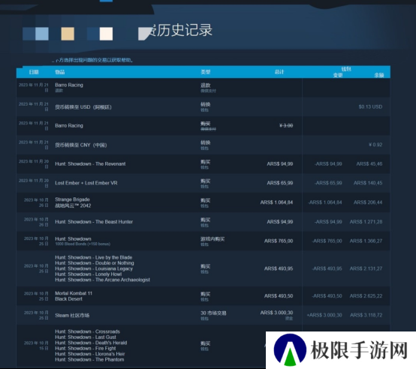Click the 游戏内购买 type label

click(213, 239)
